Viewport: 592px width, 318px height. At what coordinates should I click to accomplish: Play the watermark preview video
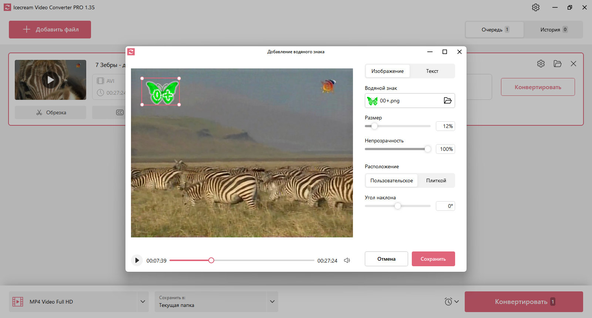point(137,260)
